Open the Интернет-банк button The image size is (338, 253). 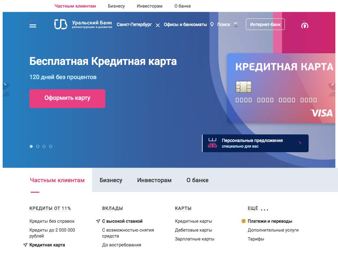pyautogui.click(x=265, y=24)
